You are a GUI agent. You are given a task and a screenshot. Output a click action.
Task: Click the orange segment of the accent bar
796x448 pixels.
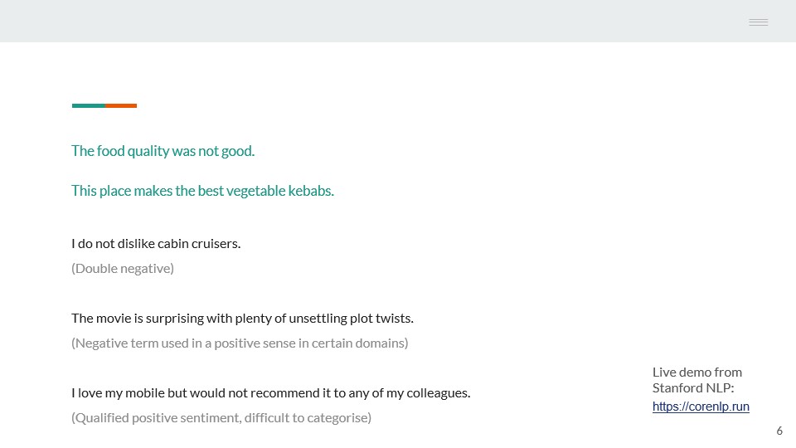coord(121,105)
